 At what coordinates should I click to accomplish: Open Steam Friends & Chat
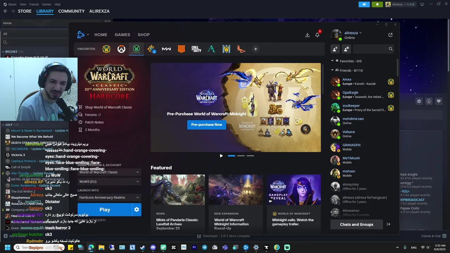433,236
